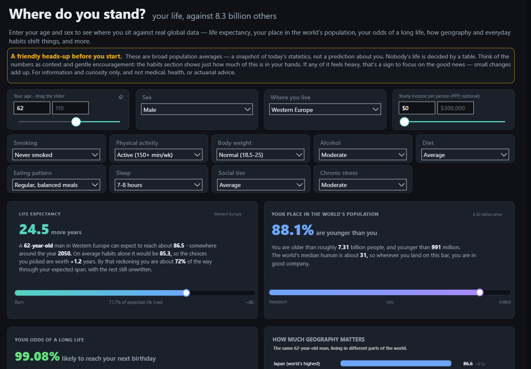
Task: Click the income input field showing $0
Action: tap(417, 108)
